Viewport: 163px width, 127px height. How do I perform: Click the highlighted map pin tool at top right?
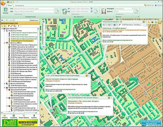click(159, 22)
